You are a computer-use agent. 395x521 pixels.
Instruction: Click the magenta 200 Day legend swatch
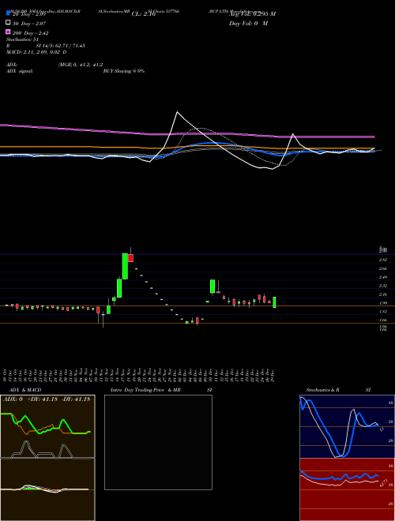click(8, 32)
